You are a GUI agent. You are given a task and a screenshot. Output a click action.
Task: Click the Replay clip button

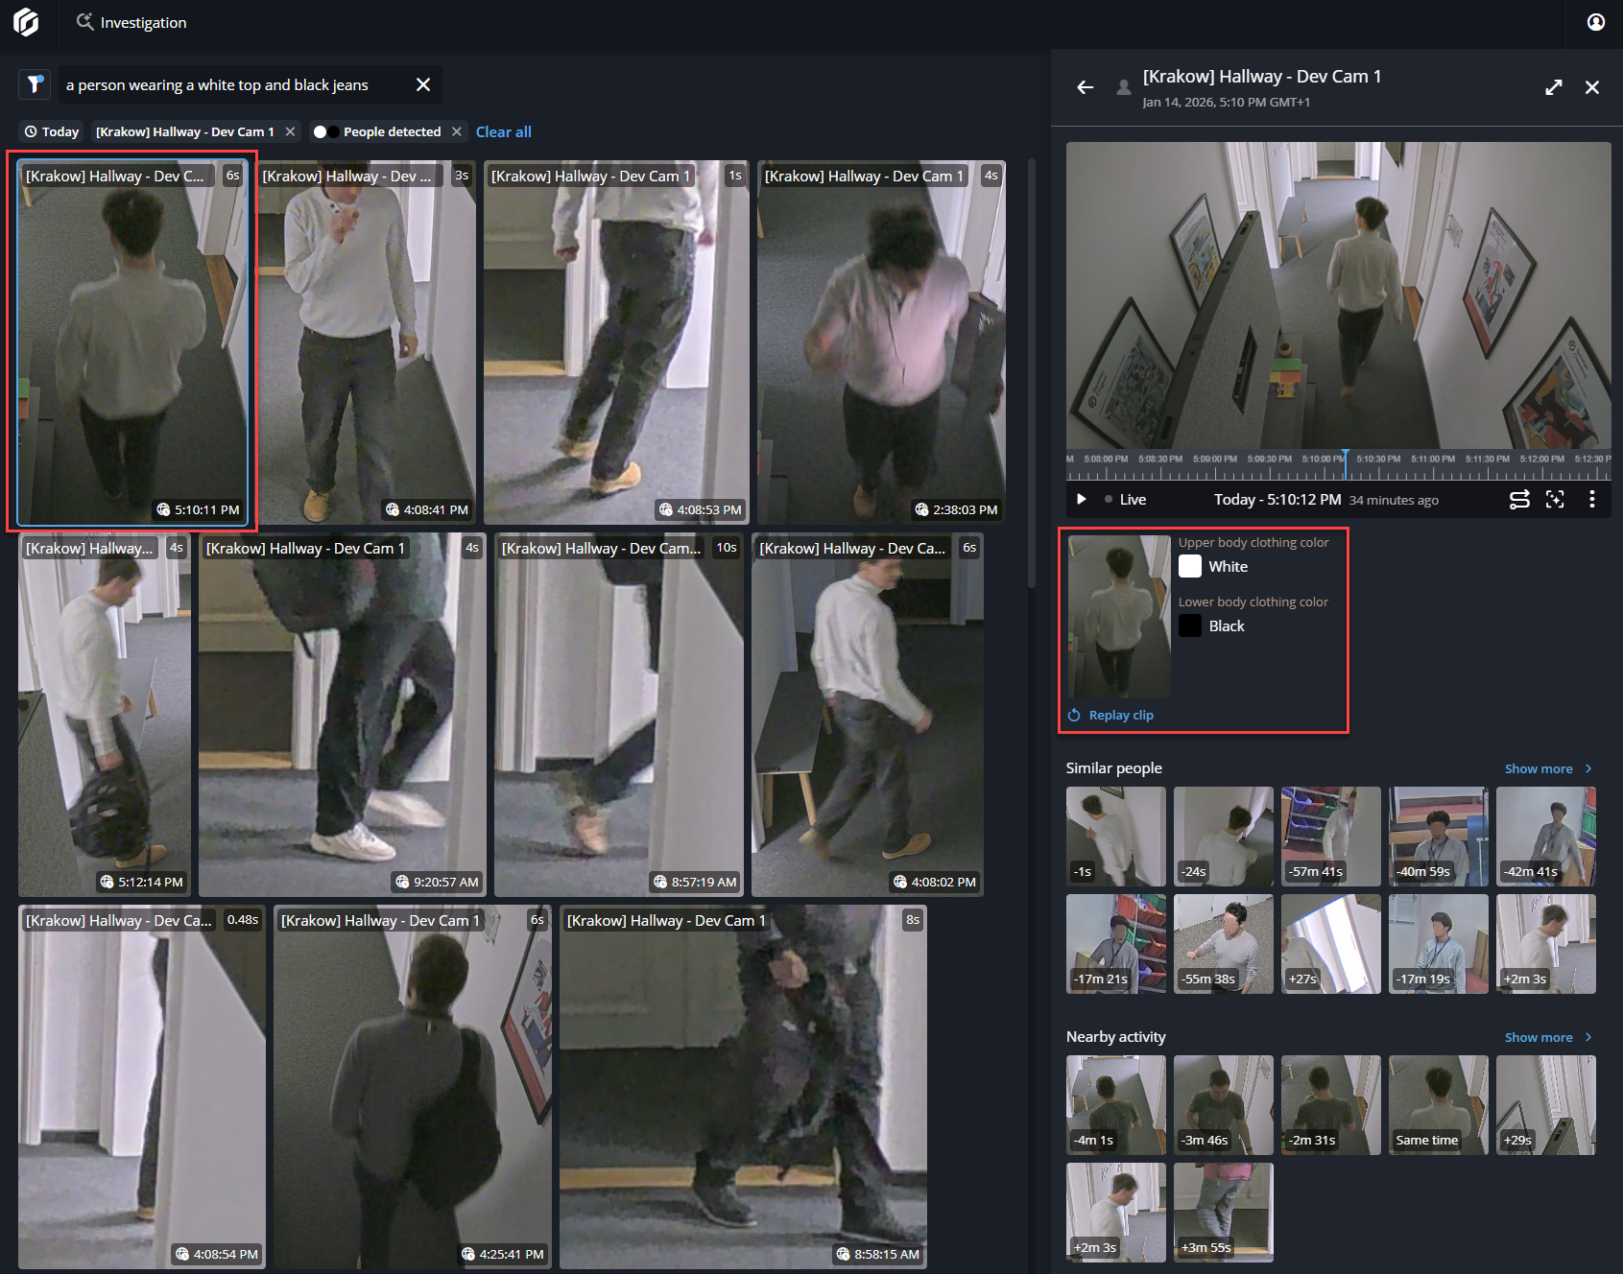coord(1110,715)
